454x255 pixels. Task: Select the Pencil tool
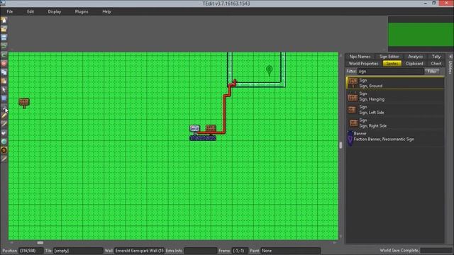tap(4, 115)
